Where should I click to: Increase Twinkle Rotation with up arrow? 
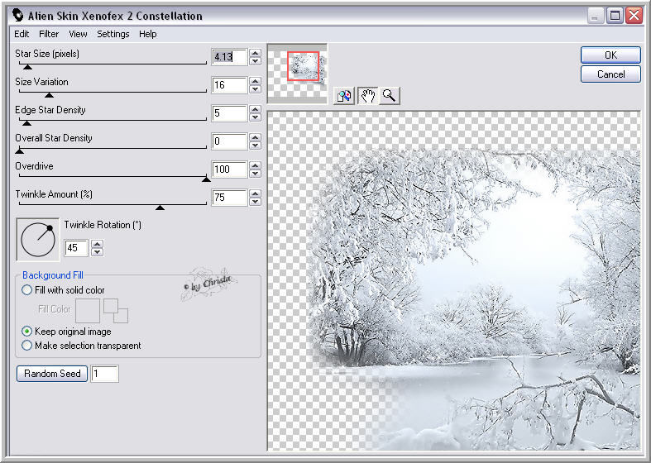click(97, 245)
